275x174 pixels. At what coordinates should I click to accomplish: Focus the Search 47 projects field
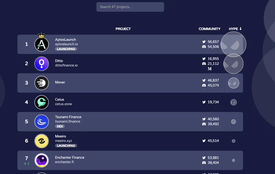click(x=130, y=7)
